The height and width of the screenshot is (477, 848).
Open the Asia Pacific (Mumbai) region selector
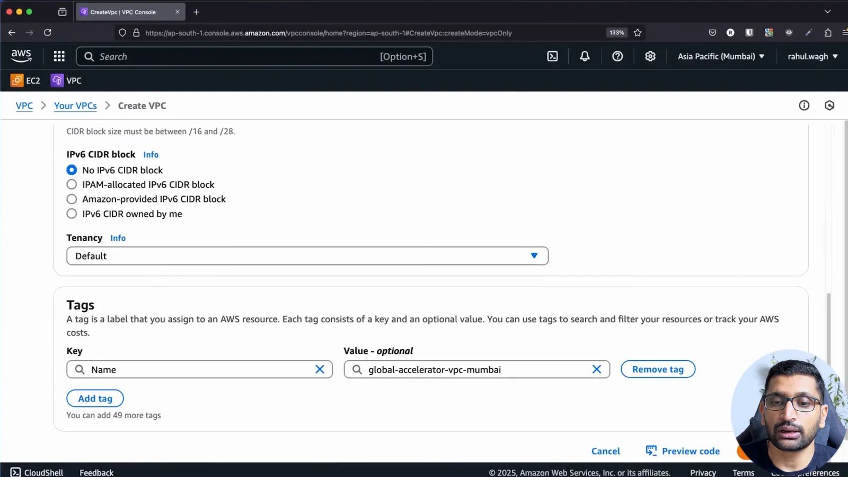pos(721,56)
